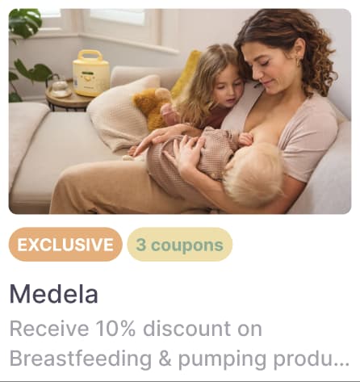Click the glass teapot on side table

60,86
